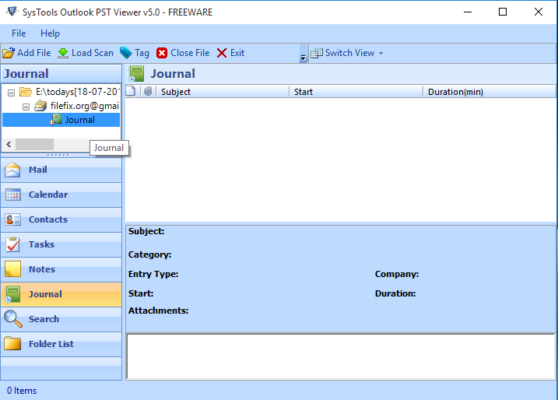The image size is (558, 400).
Task: Click the attachment paperclip column header
Action: click(148, 92)
